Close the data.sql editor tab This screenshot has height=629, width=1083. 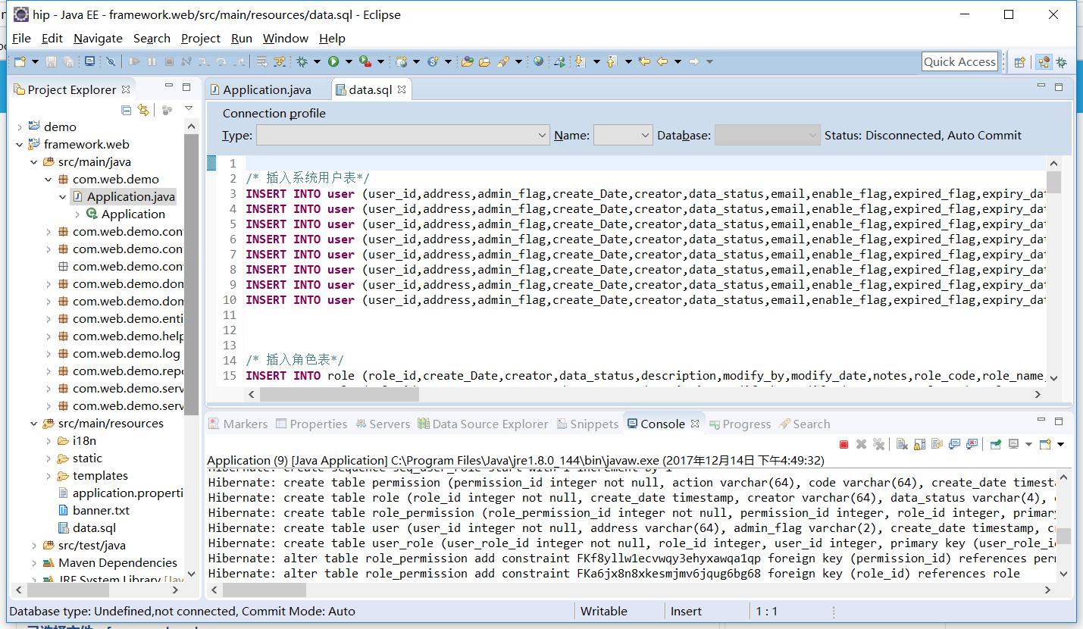point(402,89)
